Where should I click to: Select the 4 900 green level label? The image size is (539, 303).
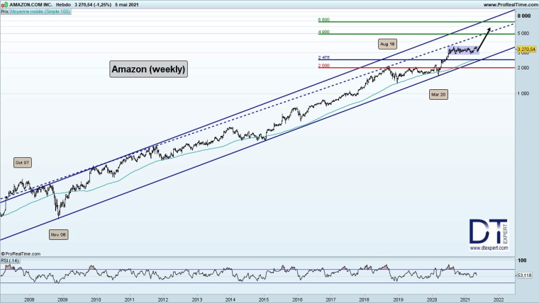pyautogui.click(x=324, y=32)
